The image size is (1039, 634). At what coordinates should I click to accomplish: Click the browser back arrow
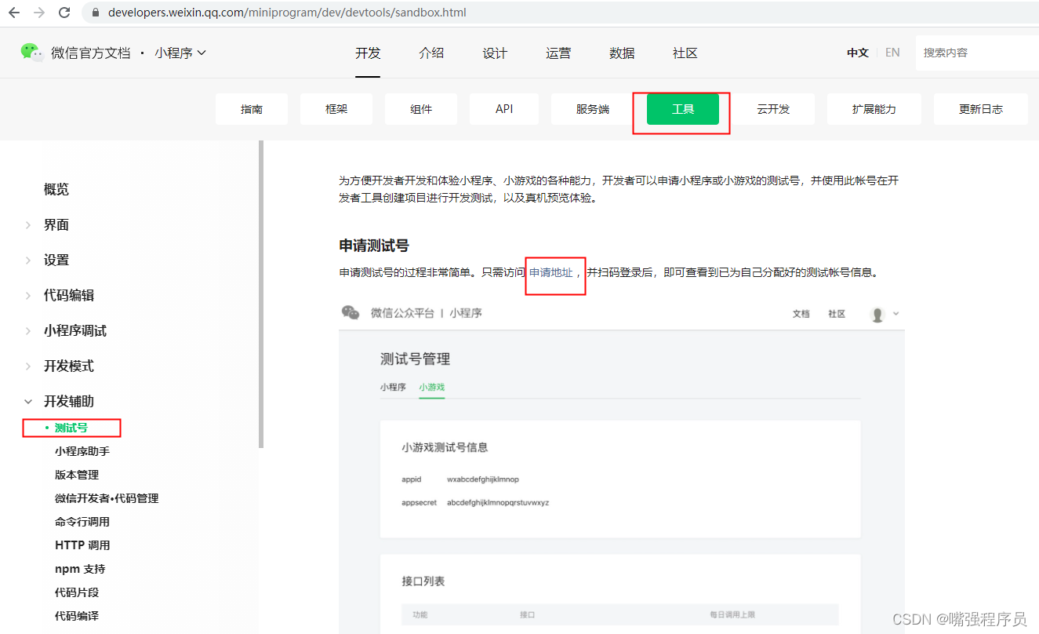[13, 13]
